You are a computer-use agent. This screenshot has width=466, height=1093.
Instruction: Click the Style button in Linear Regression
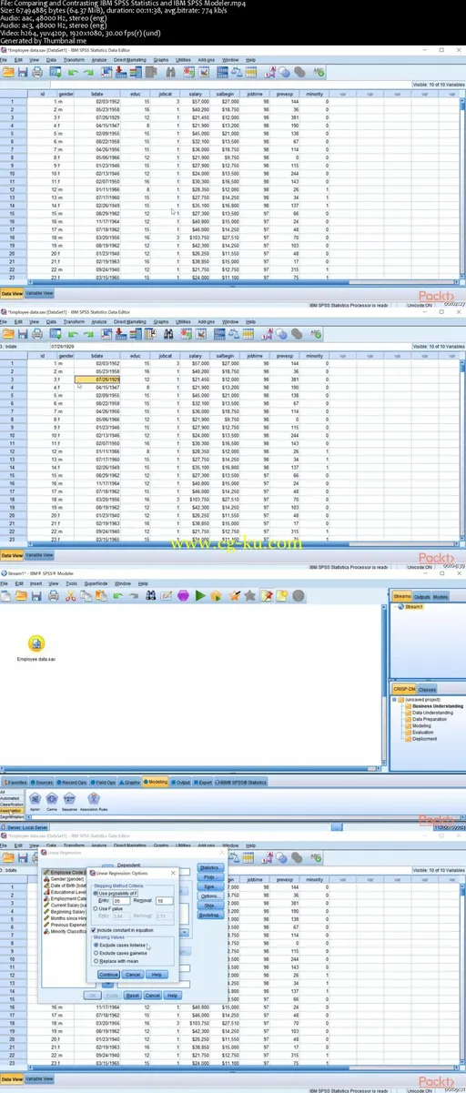(x=209, y=906)
